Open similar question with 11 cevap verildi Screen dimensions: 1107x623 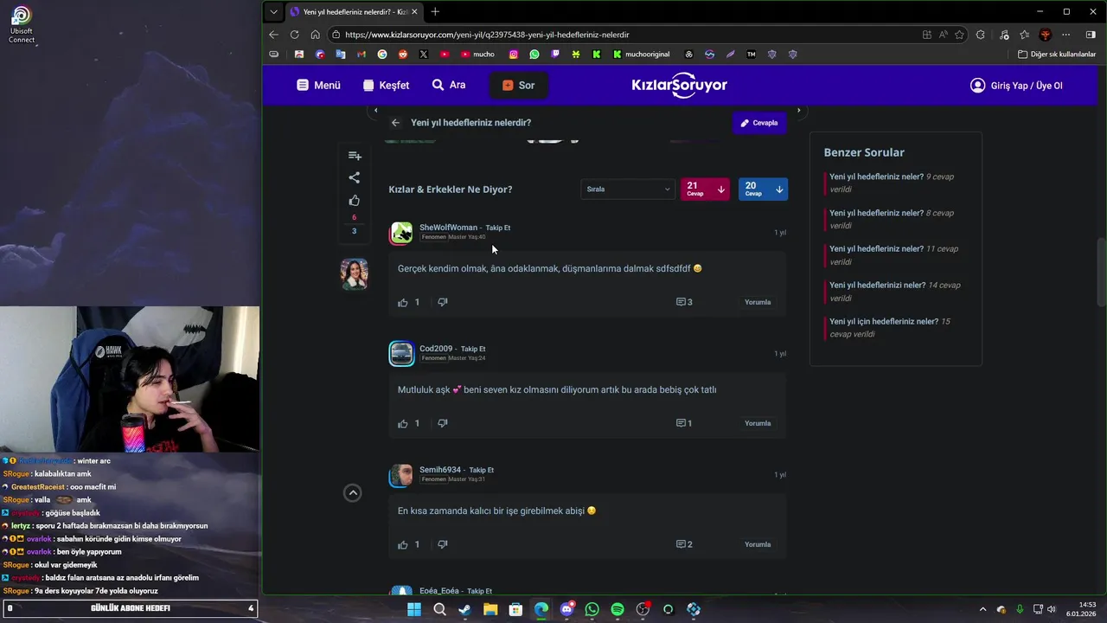[x=895, y=255]
